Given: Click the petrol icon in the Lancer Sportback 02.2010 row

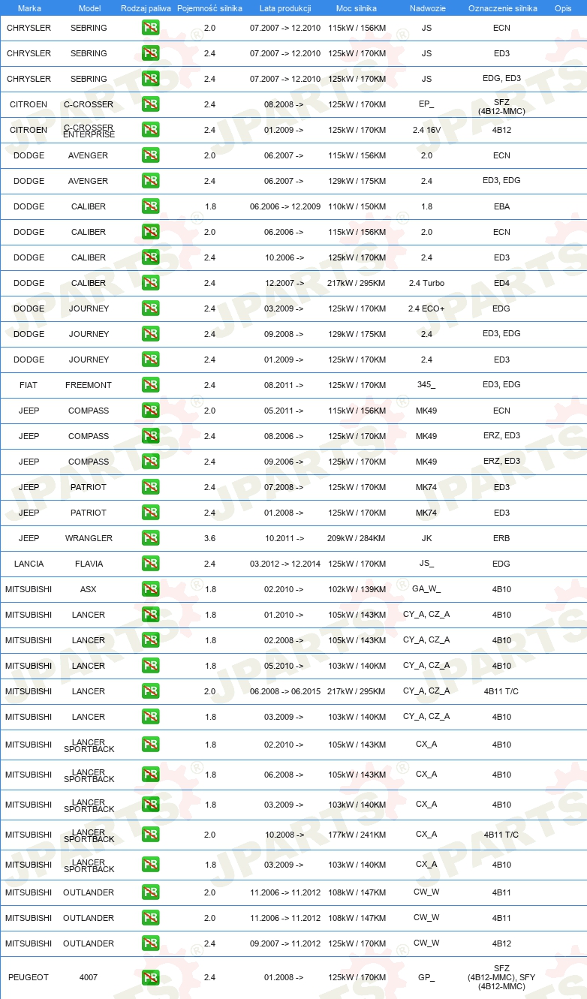Looking at the screenshot, I should click(x=151, y=745).
